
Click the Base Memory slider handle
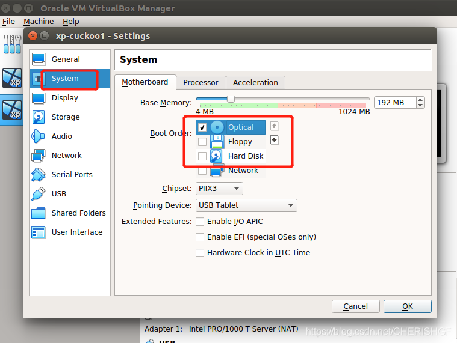click(231, 99)
